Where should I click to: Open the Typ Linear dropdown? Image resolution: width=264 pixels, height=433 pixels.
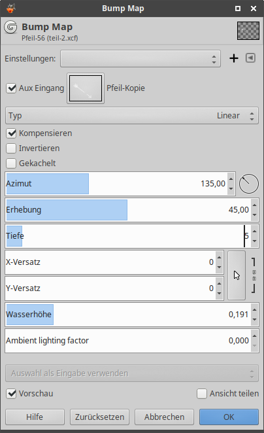click(132, 115)
